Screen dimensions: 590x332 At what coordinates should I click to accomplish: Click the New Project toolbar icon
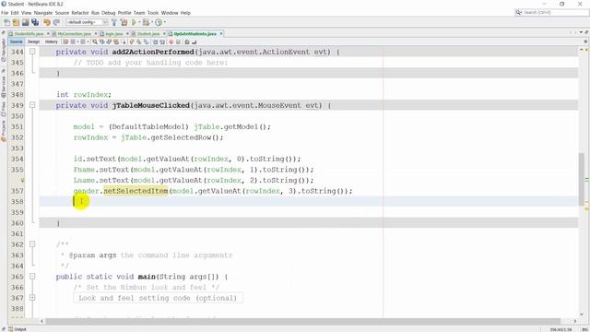[16, 22]
